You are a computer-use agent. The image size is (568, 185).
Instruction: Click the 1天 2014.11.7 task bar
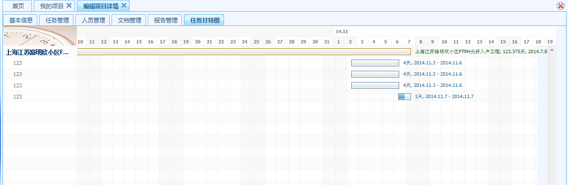pos(405,97)
